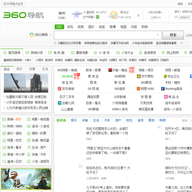The width and height of the screenshot is (192, 192).
Task: Click the rainy weather icon for today
Action: click(x=77, y=15)
